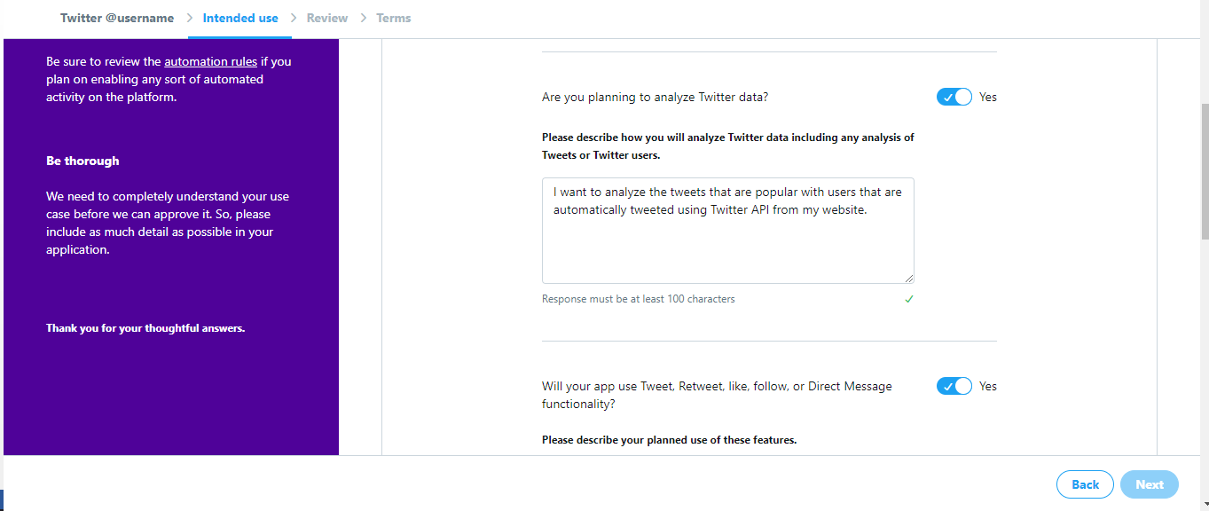Go to Twitter @username step
This screenshot has width=1209, height=511.
117,18
